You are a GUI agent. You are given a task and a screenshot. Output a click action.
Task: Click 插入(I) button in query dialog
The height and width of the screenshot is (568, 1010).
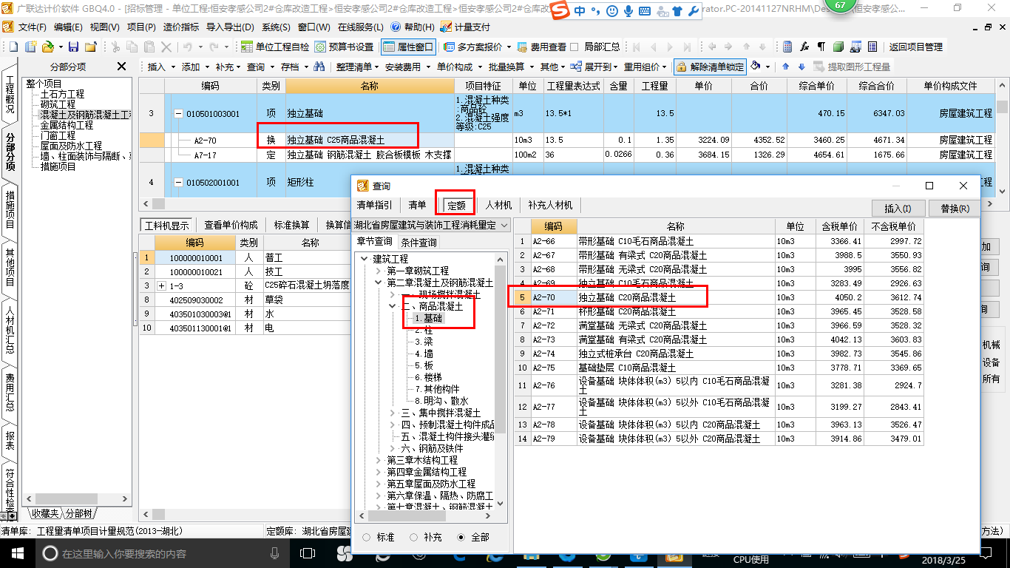(898, 208)
